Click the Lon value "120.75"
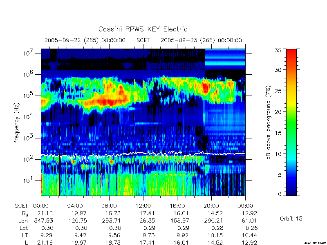The width and height of the screenshot is (327, 245). click(x=78, y=220)
